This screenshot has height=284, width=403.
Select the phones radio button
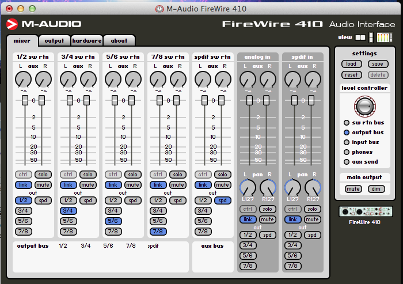pyautogui.click(x=347, y=152)
